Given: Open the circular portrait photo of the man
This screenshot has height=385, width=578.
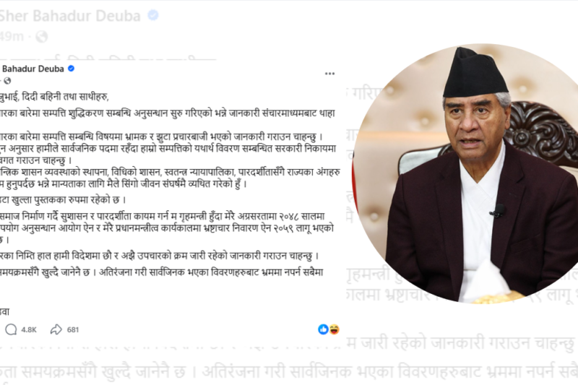Looking at the screenshot, I should [465, 173].
